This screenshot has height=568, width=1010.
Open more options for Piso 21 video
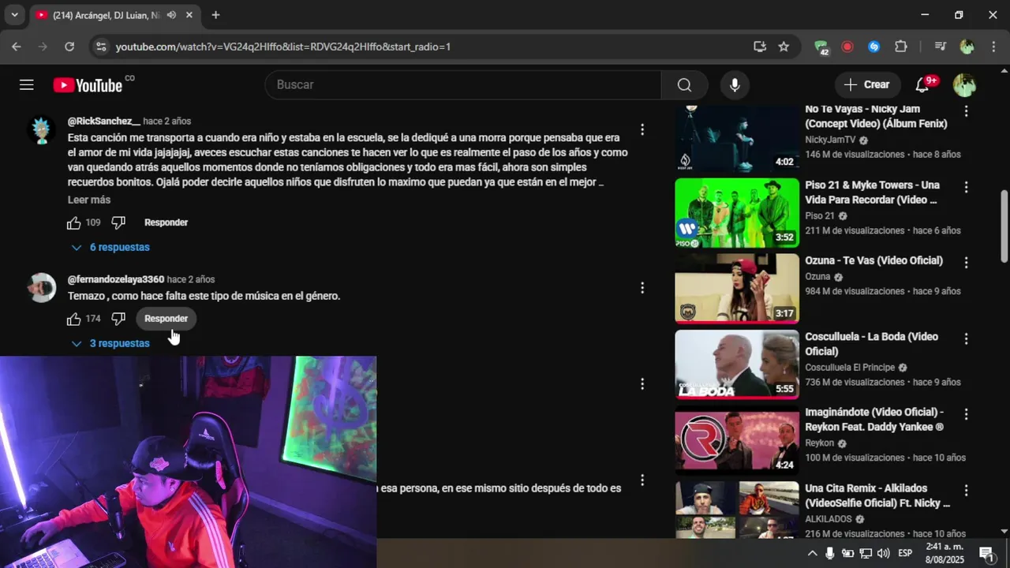pyautogui.click(x=966, y=187)
